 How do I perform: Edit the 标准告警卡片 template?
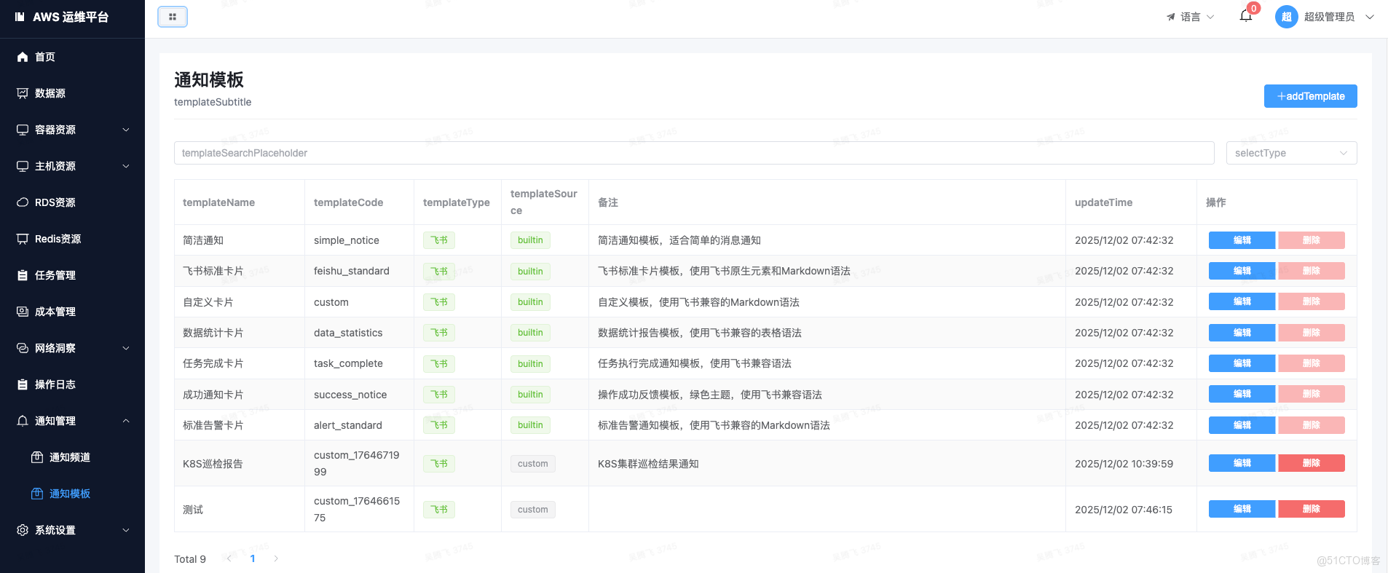(1242, 425)
